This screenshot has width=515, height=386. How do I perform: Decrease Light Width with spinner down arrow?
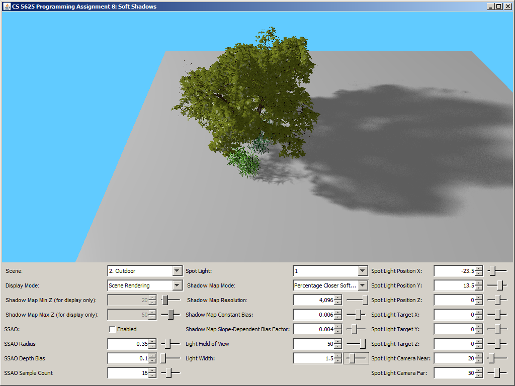point(337,361)
